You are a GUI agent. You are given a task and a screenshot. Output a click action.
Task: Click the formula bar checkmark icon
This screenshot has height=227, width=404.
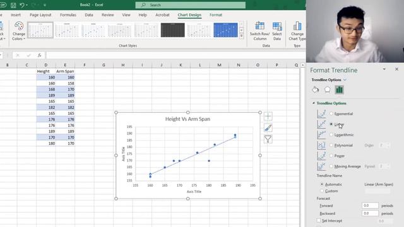click(x=28, y=55)
